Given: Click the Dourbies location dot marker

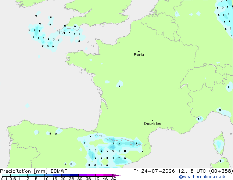Looking at the screenshot, I should point(153,120).
